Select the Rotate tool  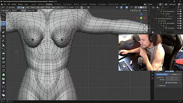click(4, 28)
